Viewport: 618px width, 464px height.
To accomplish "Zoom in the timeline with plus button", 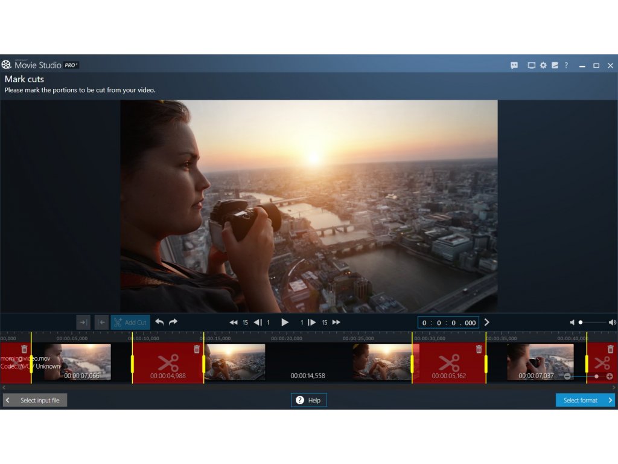I will (610, 376).
